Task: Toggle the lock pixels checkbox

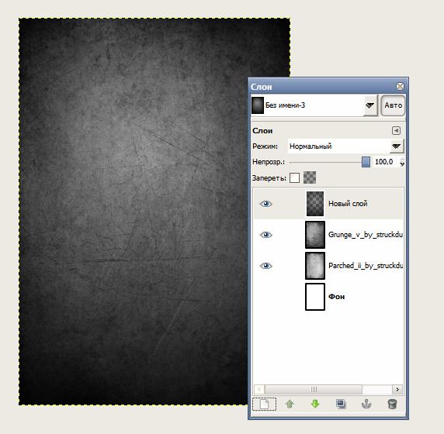Action: click(x=294, y=177)
